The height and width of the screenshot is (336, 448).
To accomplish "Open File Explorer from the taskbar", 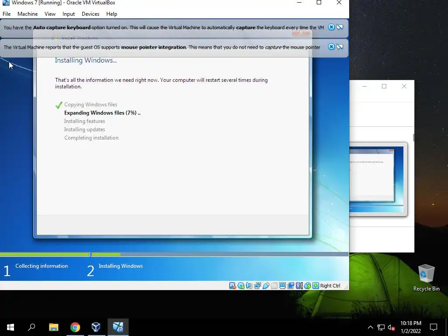I will pos(53,327).
